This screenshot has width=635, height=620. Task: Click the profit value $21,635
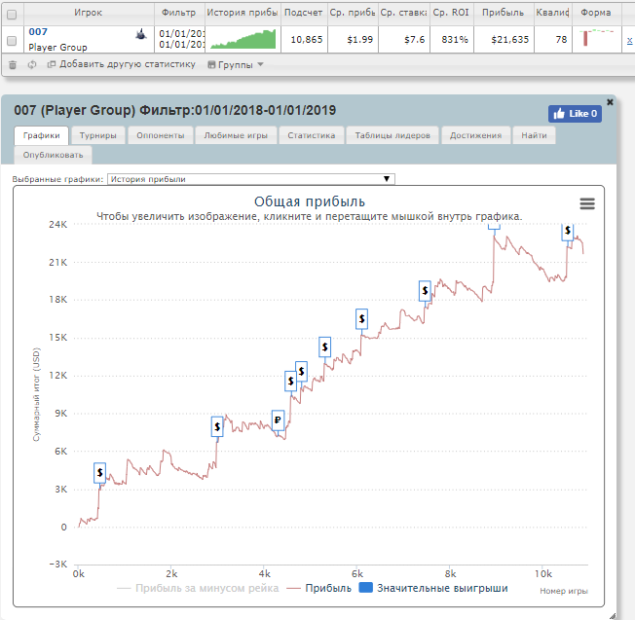pyautogui.click(x=510, y=39)
